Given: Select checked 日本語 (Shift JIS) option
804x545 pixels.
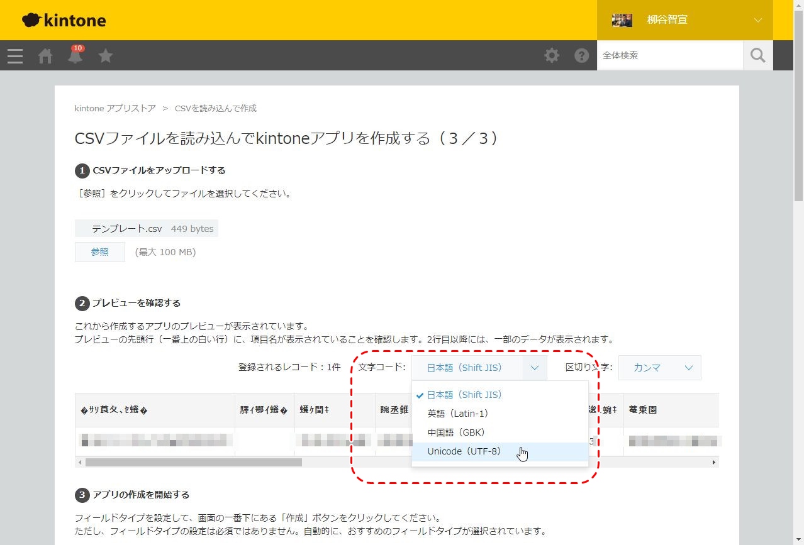Looking at the screenshot, I should 464,395.
